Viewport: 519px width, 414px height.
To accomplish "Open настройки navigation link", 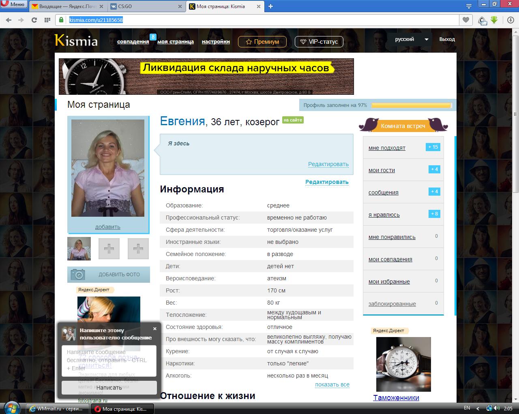I will pos(216,42).
